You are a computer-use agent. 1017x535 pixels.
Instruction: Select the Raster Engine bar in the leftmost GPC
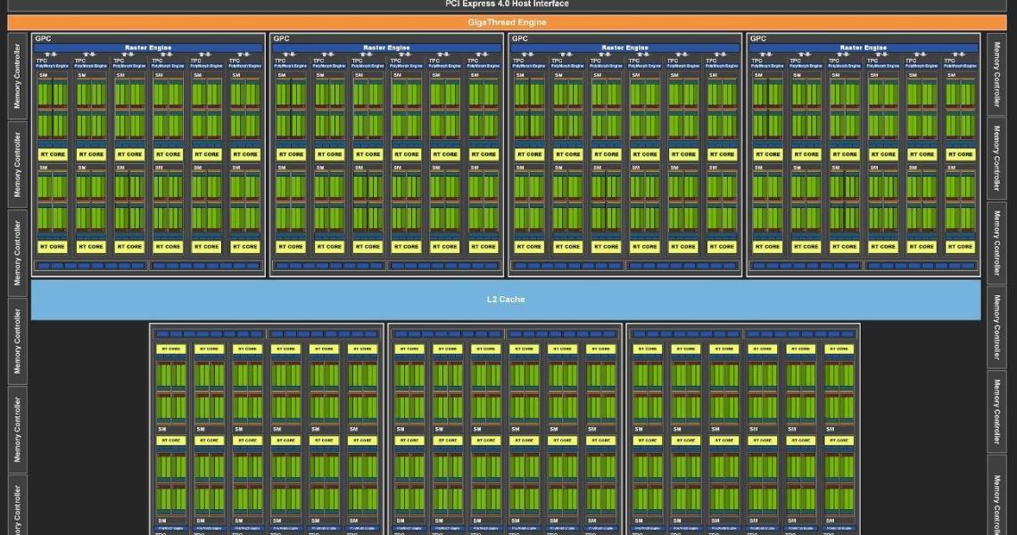click(x=148, y=47)
